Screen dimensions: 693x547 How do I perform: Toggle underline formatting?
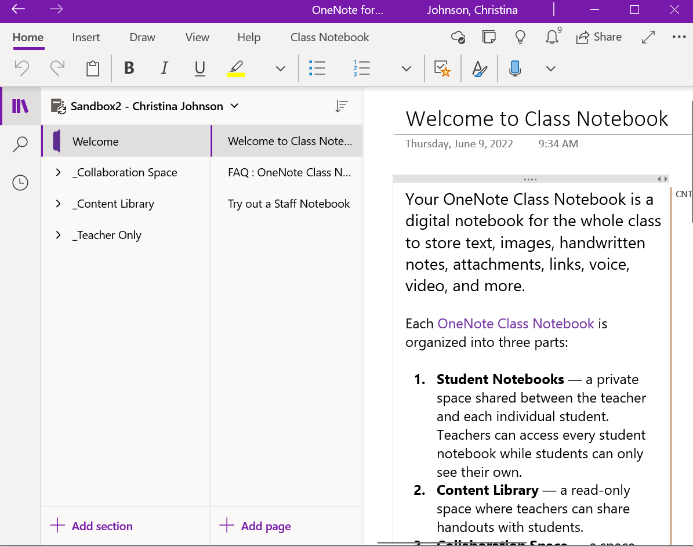(x=200, y=68)
